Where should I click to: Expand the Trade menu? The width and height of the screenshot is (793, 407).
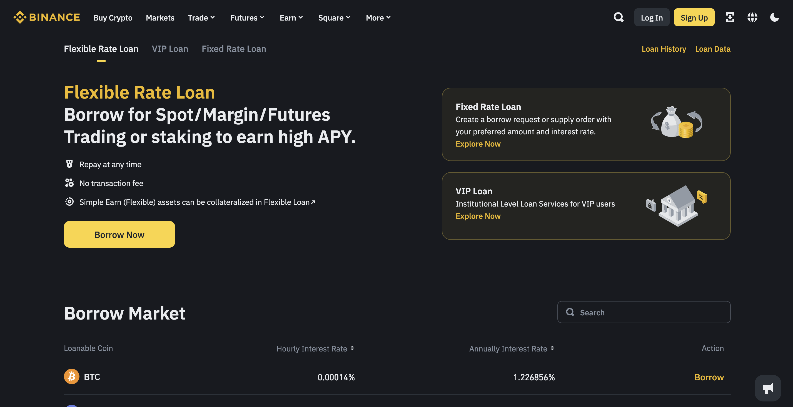(201, 17)
